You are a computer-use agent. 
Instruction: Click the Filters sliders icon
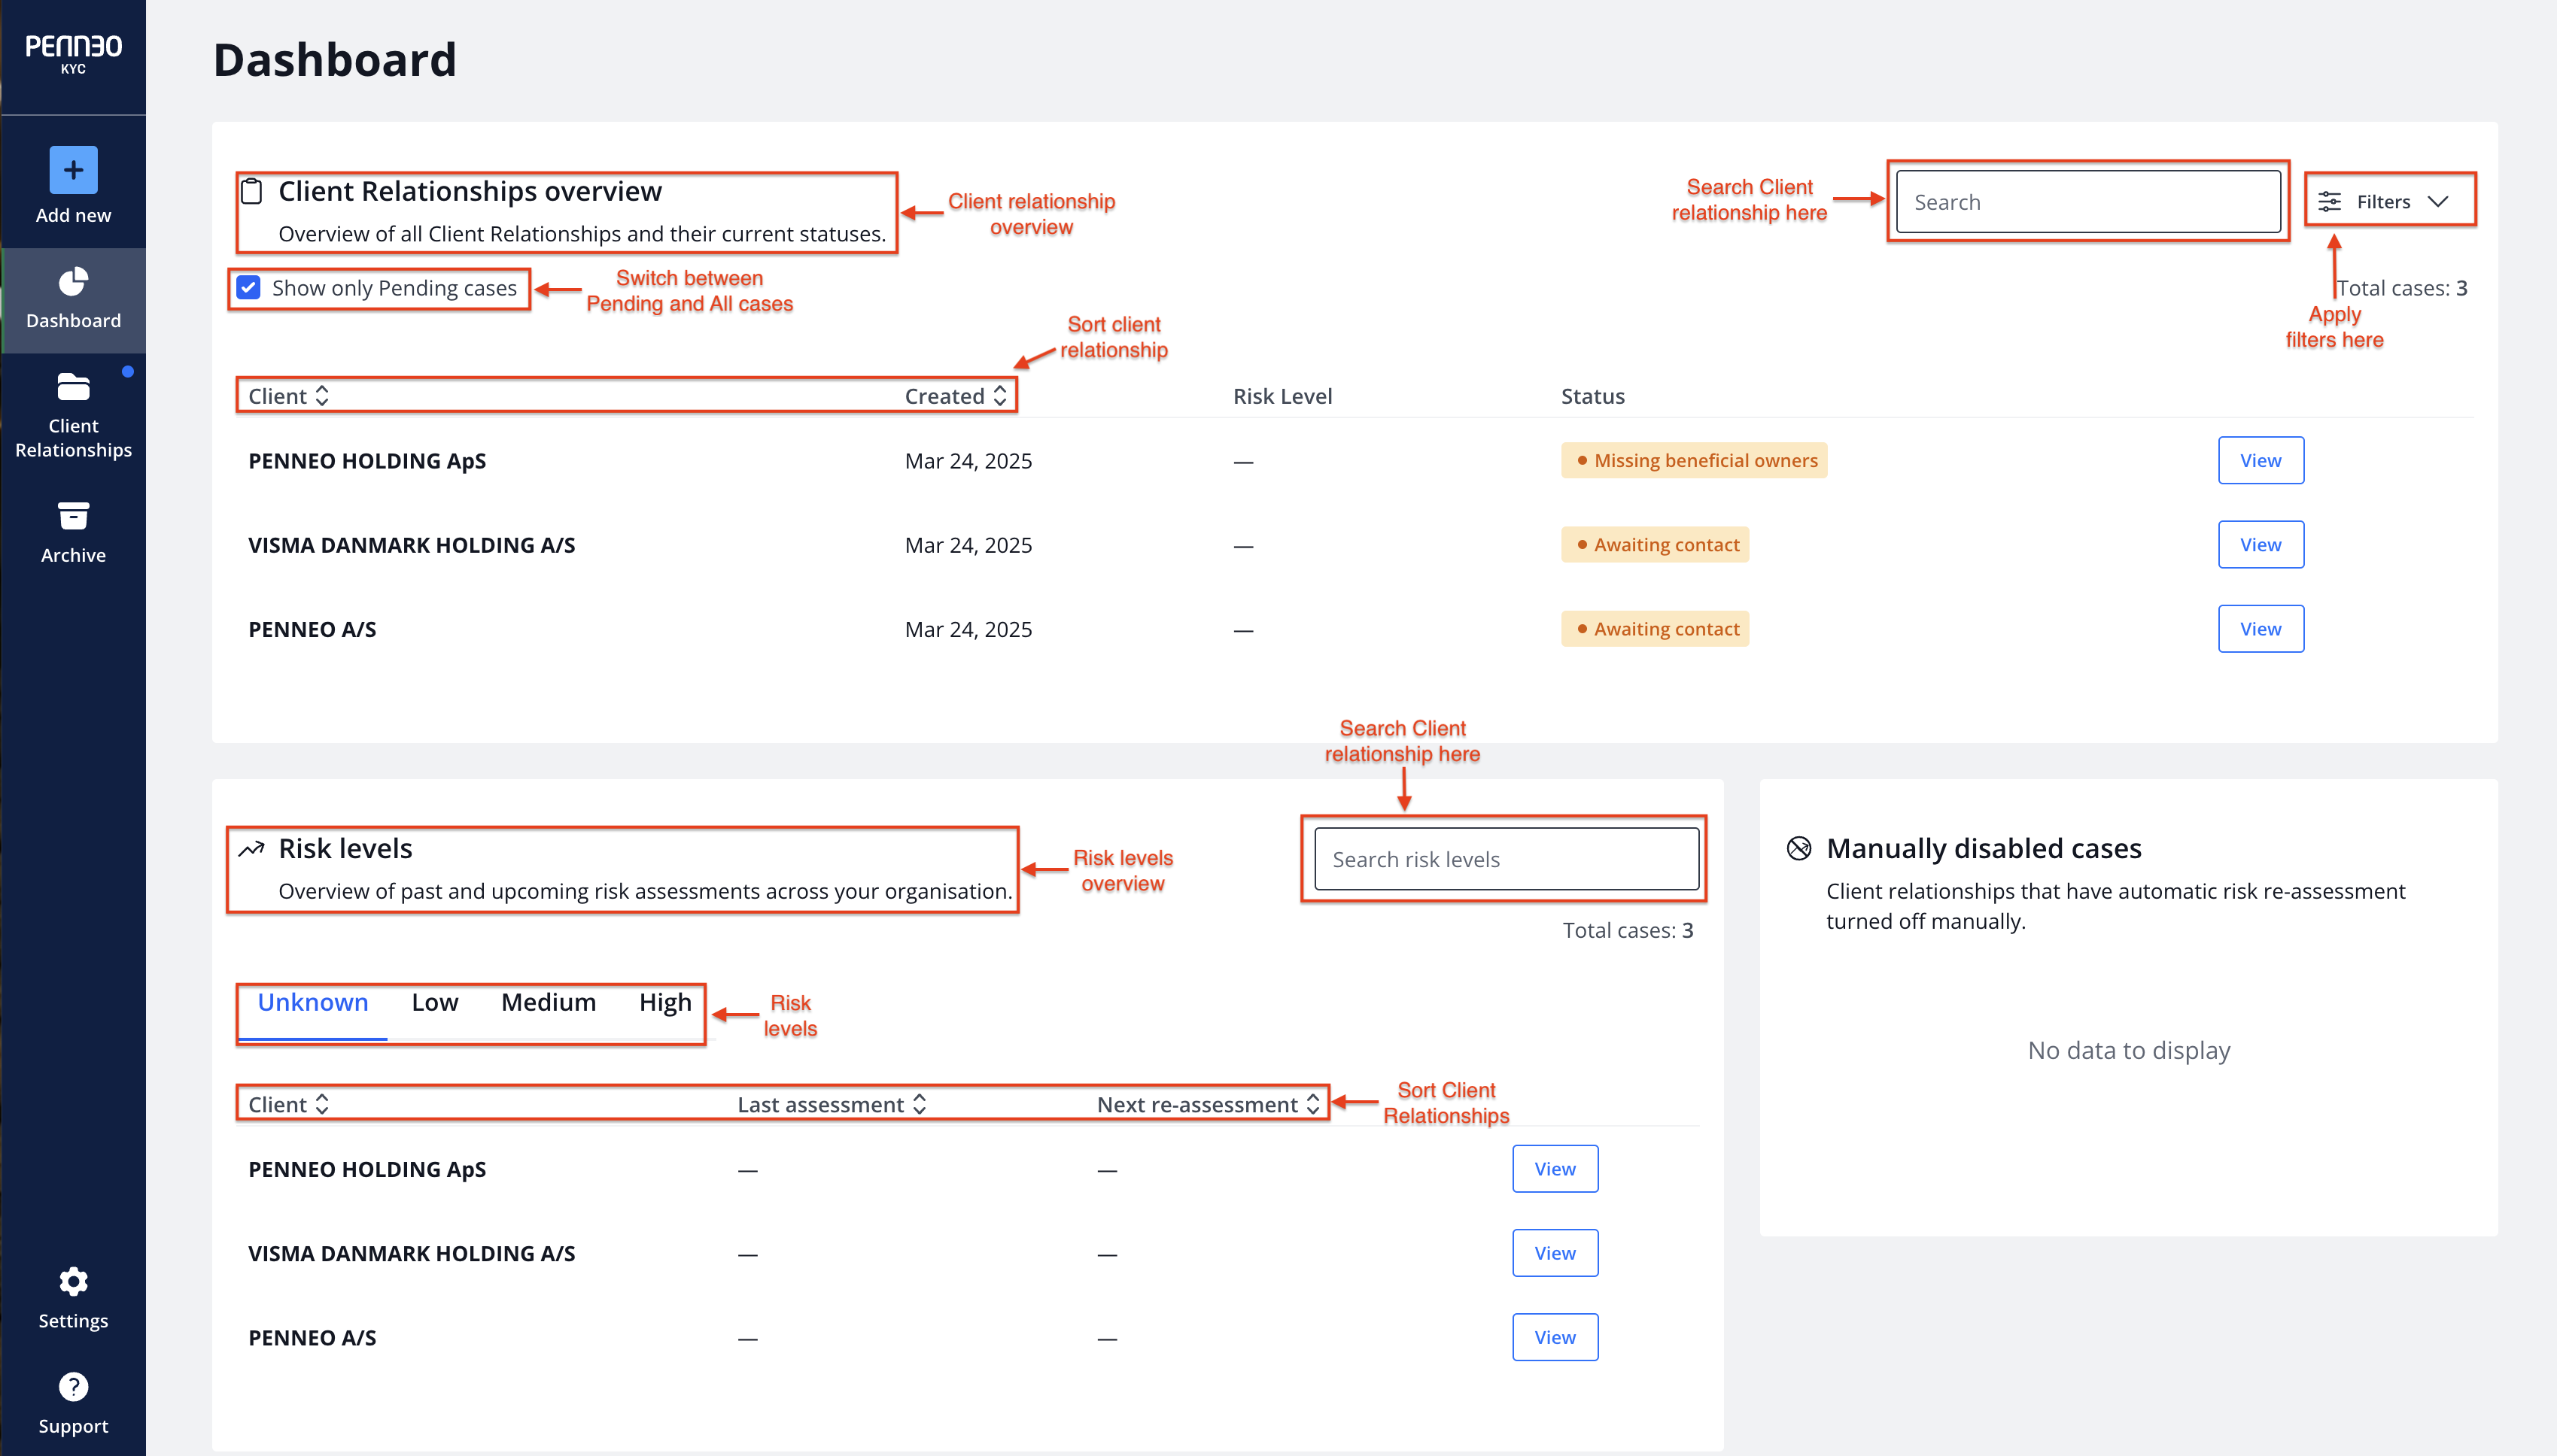coord(2330,202)
